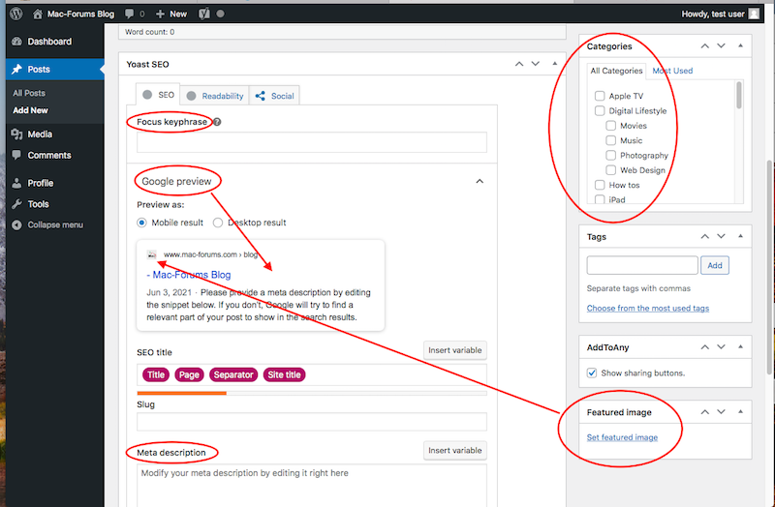
Task: Move AddToAny panel down
Action: (x=721, y=347)
